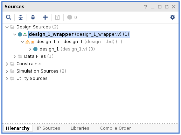Expand the Simulation Sources folder
Image resolution: width=181 pixels, height=135 pixels.
point(7,71)
